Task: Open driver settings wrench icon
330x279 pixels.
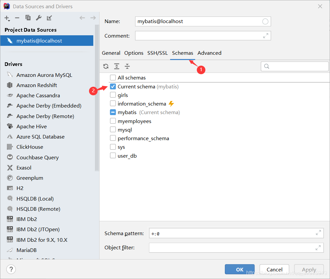Action: pos(39,18)
